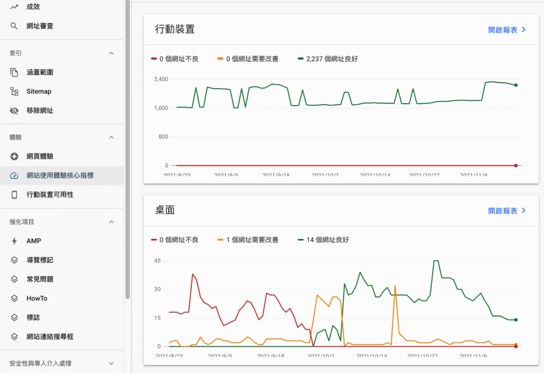Screen dimensions: 544x373
Task: Click the 安全性與專人介入處理 label
Action: (40, 363)
